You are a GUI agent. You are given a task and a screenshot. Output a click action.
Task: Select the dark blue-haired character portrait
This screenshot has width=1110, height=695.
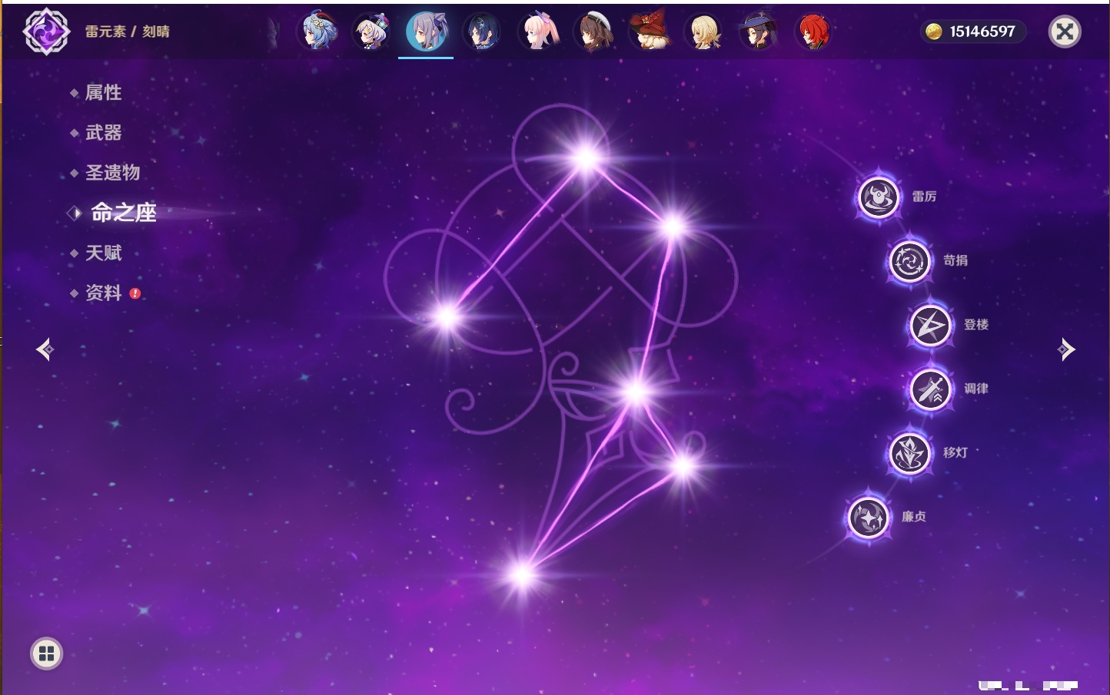point(482,32)
